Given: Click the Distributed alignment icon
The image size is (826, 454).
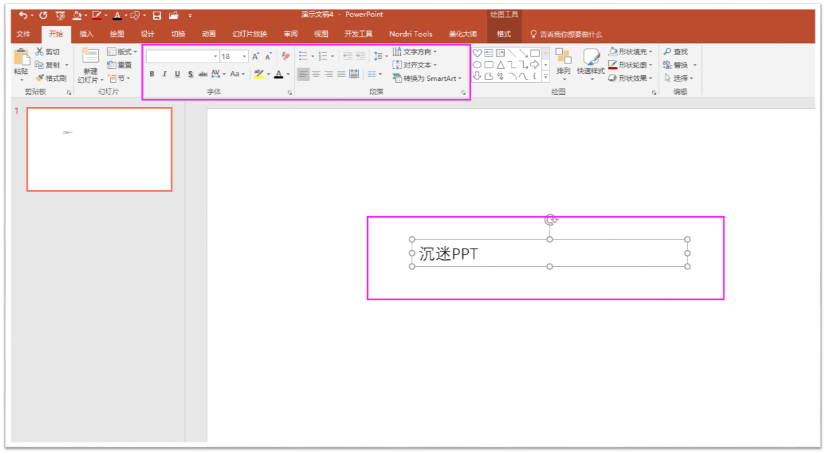Looking at the screenshot, I should pyautogui.click(x=354, y=74).
